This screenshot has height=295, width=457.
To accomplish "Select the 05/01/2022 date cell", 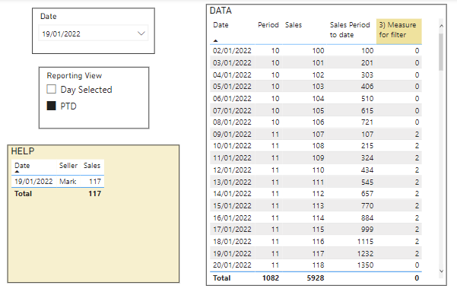I will [x=232, y=87].
